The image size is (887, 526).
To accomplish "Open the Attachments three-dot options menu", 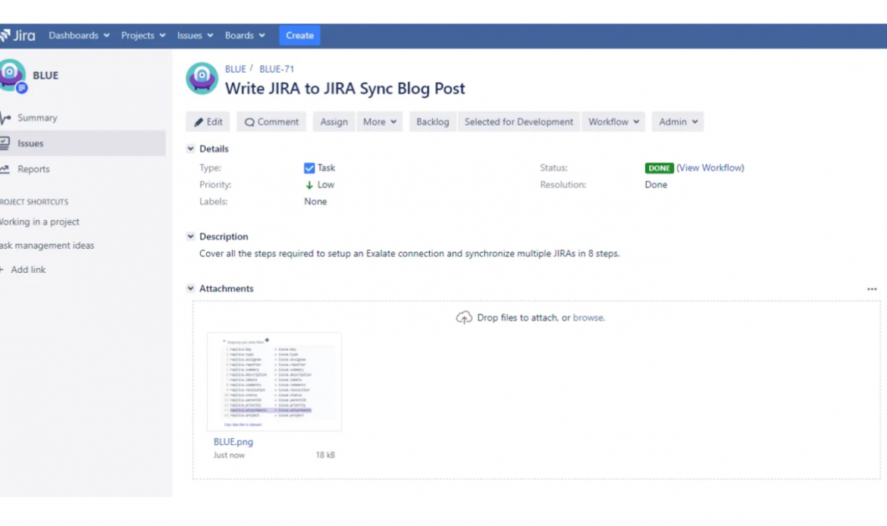I will 872,289.
